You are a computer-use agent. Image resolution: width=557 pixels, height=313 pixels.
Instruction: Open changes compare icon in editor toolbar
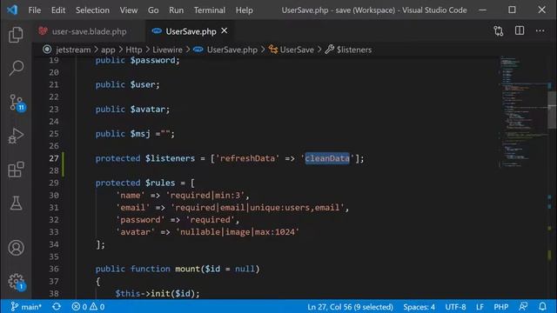point(499,31)
